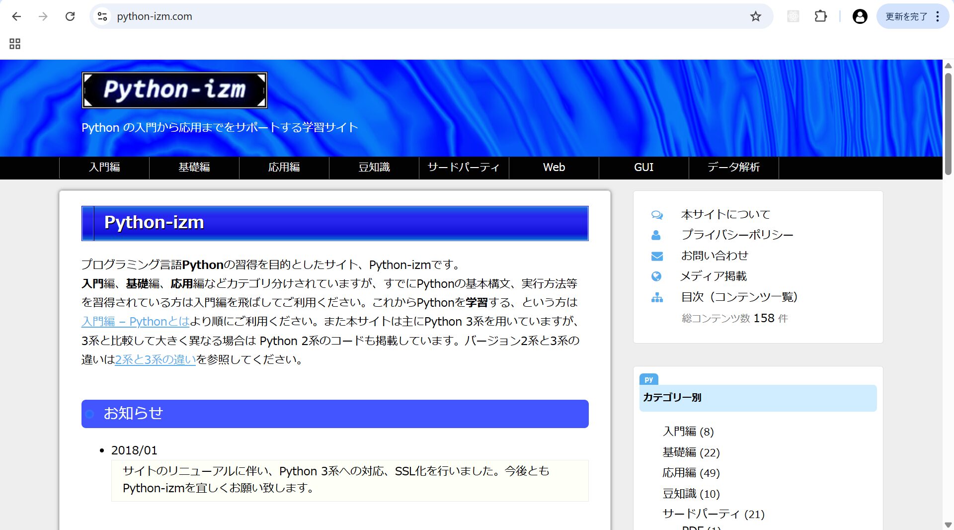Click the scrollbar down arrow
The width and height of the screenshot is (954, 530).
click(948, 525)
